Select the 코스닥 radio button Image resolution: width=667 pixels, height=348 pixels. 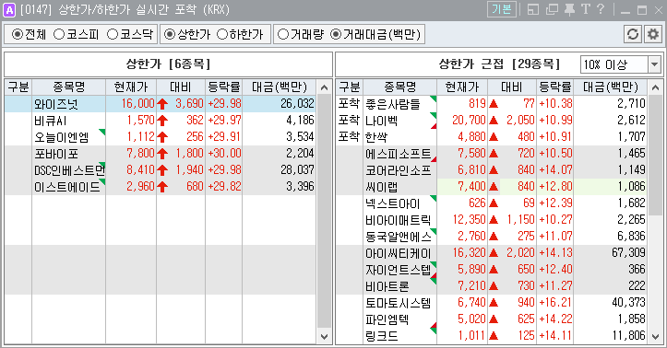coord(130,34)
